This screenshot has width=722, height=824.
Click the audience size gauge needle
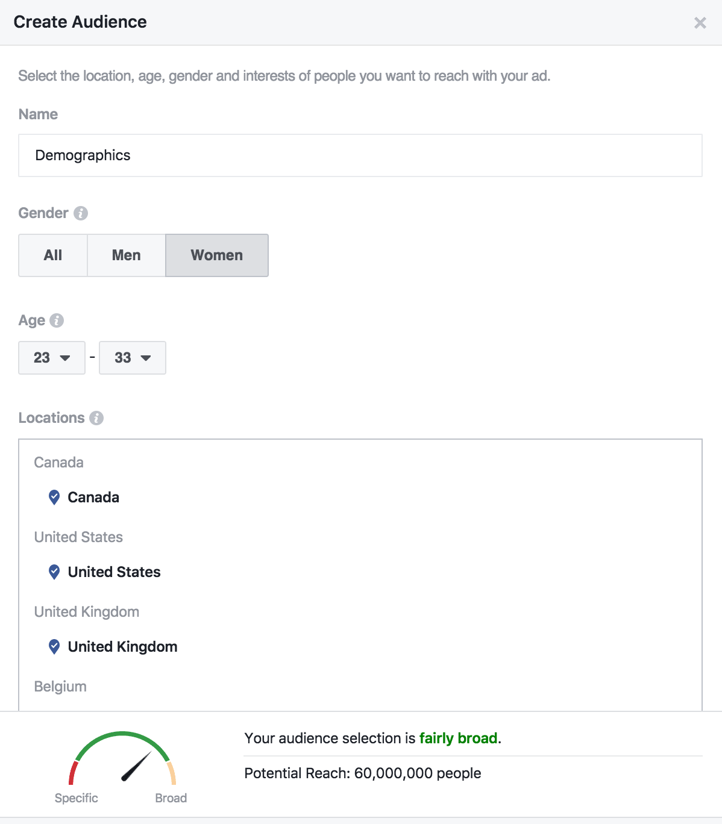coord(136,766)
